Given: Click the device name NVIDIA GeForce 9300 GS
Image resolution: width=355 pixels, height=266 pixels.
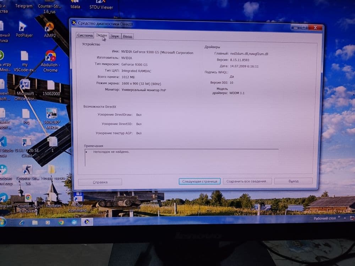Looking at the screenshot, I should pos(157,52).
